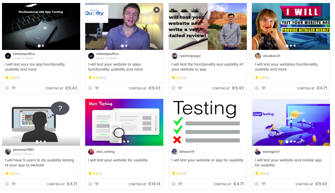Viewport: 335px width, 193px height.
Task: Like the vital_writing usability gig
Action: click(97, 184)
